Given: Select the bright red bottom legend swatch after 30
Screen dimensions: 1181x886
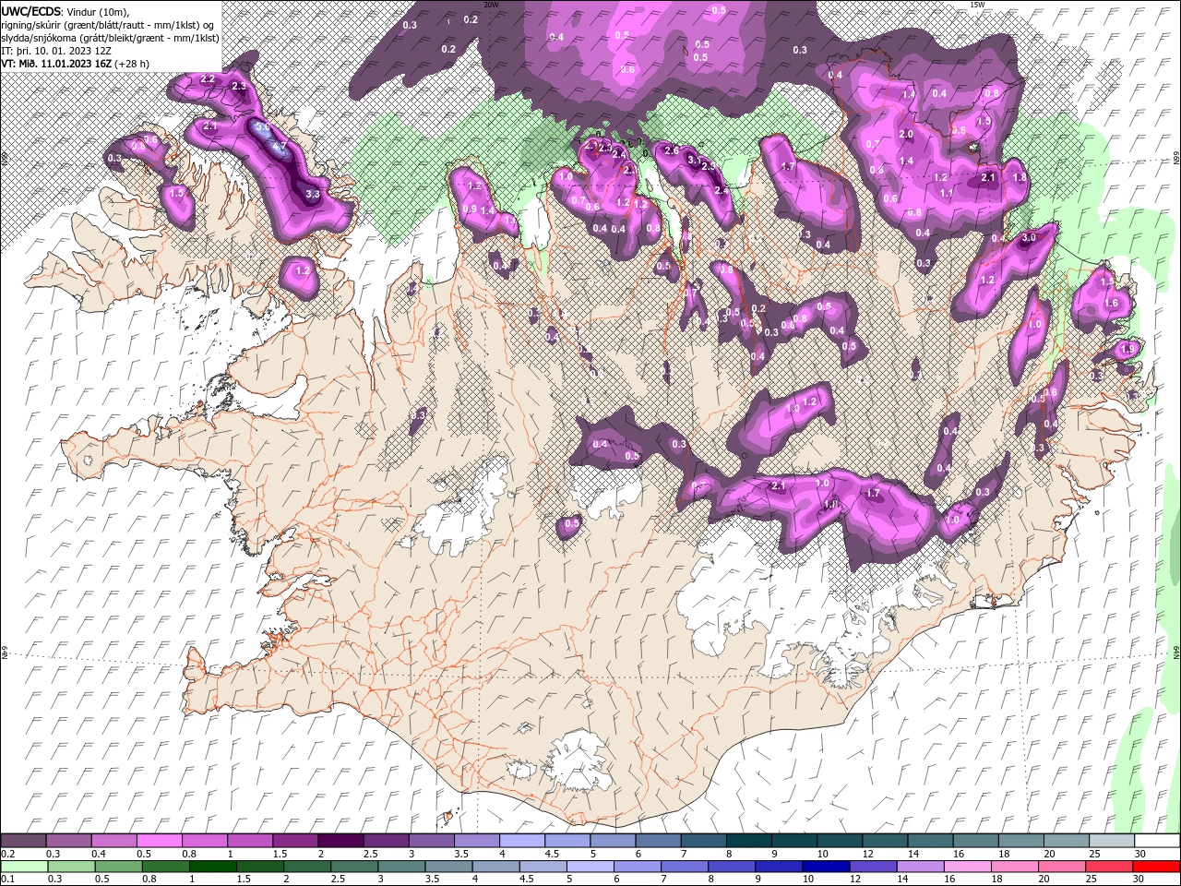Looking at the screenshot, I should tap(1156, 866).
